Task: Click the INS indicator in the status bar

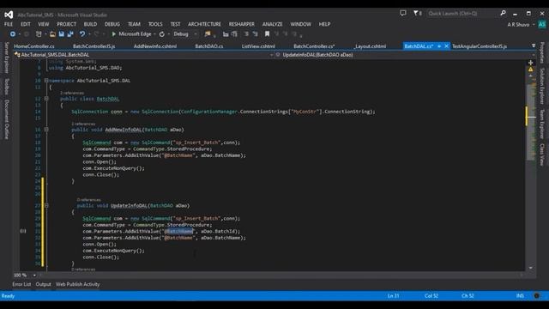Action: pyautogui.click(x=520, y=296)
